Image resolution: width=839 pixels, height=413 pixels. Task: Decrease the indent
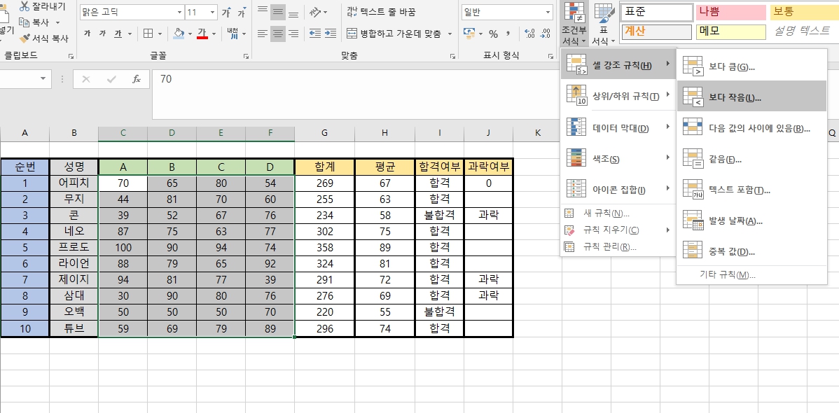click(x=316, y=34)
